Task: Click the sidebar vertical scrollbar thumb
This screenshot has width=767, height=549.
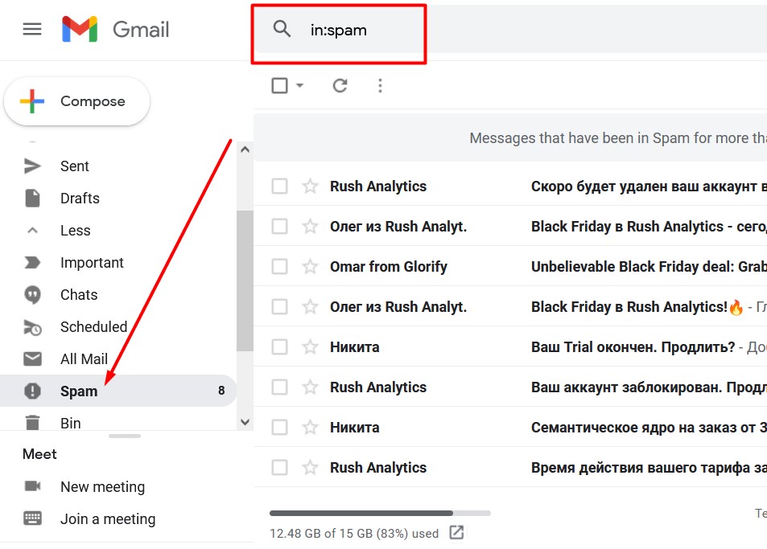Action: click(245, 281)
